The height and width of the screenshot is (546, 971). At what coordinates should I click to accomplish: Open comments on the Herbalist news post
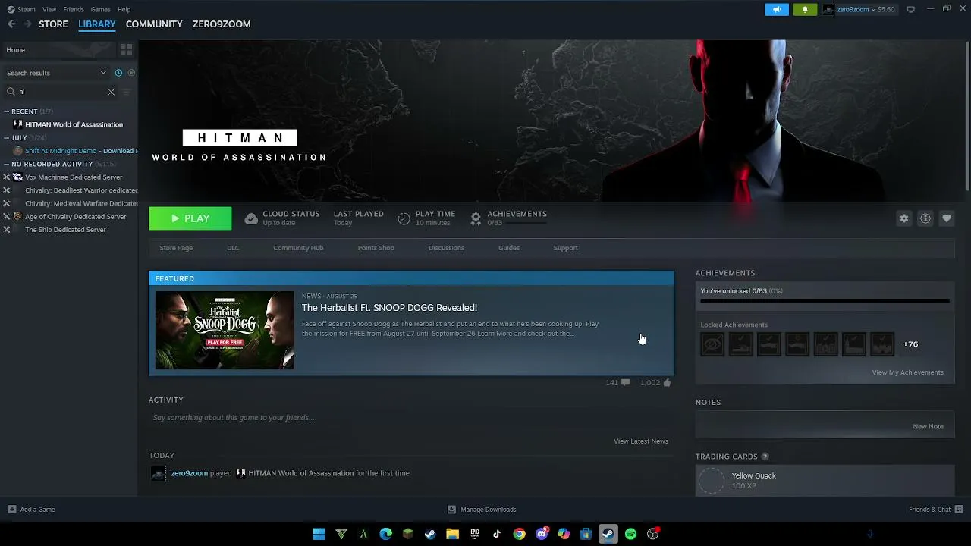626,383
